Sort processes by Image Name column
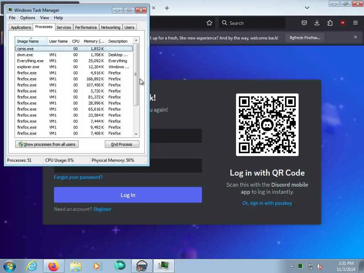Screen dimensions: 364x273 pyautogui.click(x=31, y=41)
